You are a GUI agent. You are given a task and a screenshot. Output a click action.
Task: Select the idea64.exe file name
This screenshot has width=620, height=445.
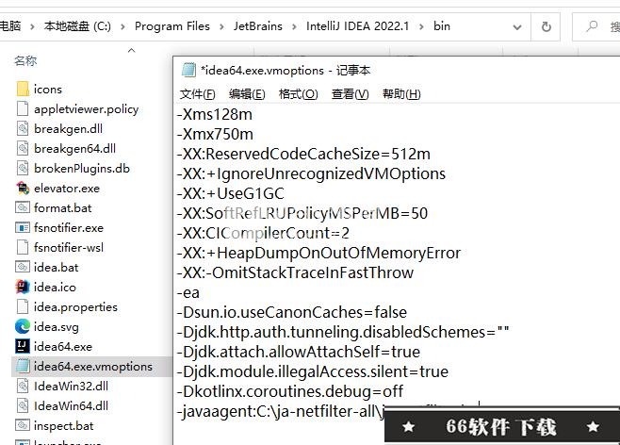63,347
